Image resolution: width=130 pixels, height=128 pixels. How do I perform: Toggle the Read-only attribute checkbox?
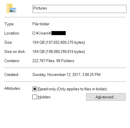click(35, 89)
